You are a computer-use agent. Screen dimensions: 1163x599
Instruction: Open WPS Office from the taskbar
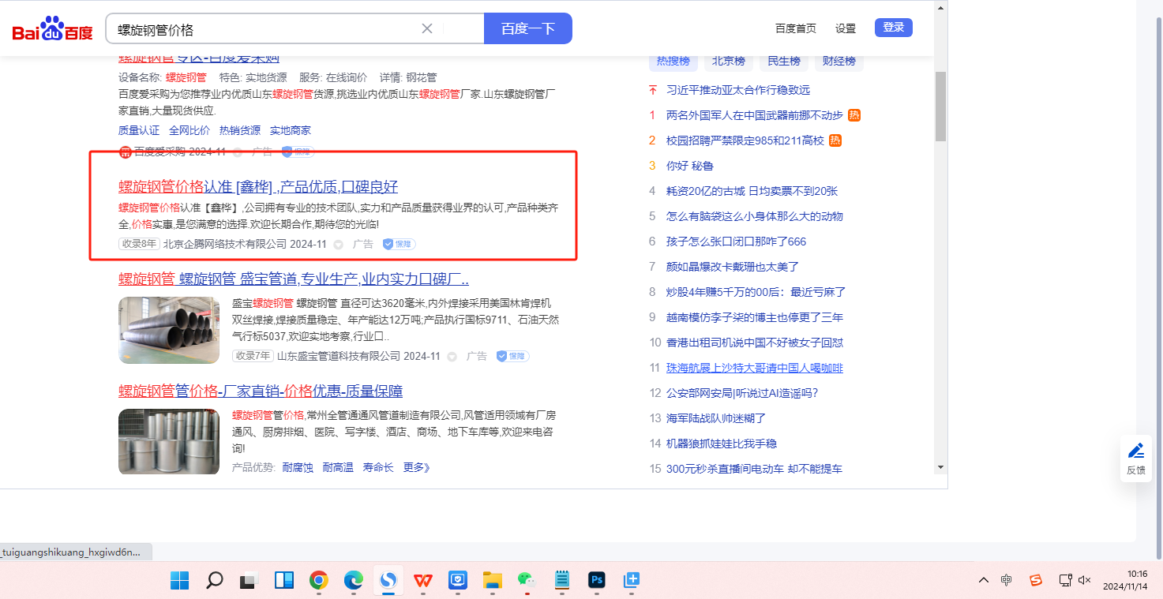[x=423, y=581]
